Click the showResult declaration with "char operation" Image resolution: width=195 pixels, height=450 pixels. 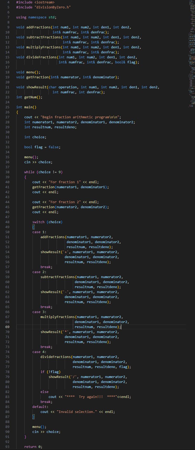(x=88, y=87)
